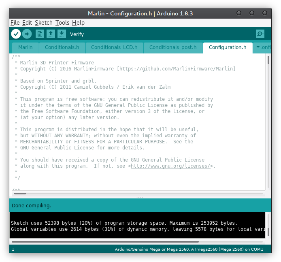Switch to the Conditionals_LCD.h tab
The width and height of the screenshot is (281, 262).
click(114, 47)
